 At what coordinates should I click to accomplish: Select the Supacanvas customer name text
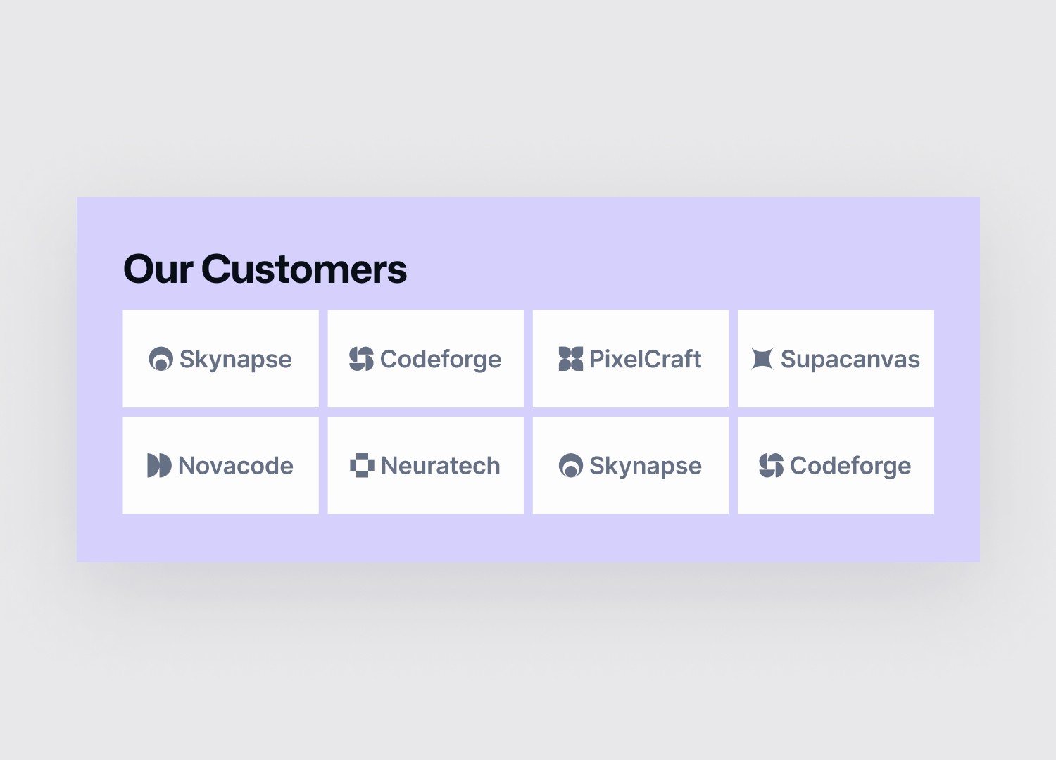[850, 360]
